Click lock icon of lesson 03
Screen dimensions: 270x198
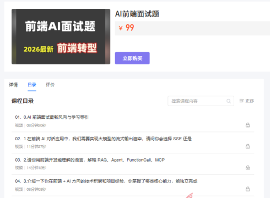pyautogui.click(x=248, y=168)
